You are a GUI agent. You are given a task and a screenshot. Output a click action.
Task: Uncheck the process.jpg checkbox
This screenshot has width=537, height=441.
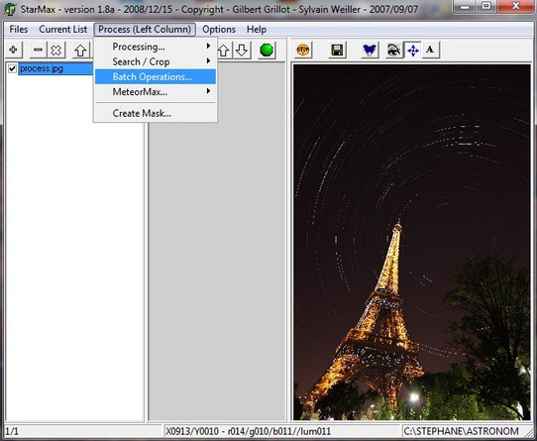(12, 68)
